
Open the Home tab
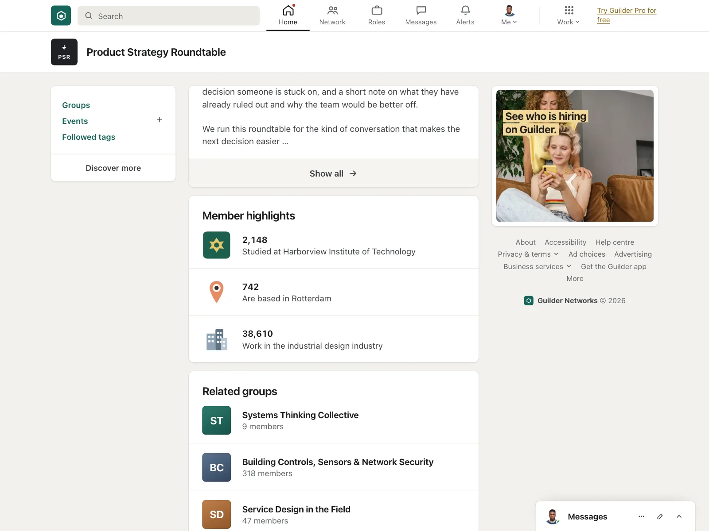[x=288, y=15]
